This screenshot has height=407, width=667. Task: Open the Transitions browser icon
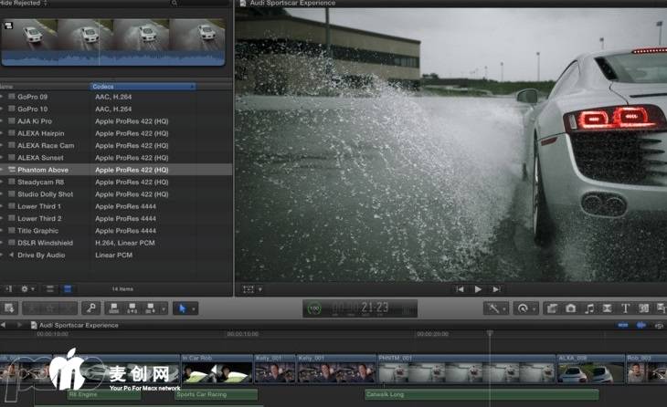point(608,309)
